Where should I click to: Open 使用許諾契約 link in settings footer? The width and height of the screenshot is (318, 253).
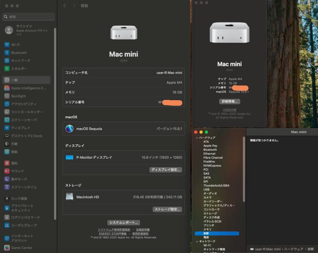pyautogui.click(x=140, y=234)
